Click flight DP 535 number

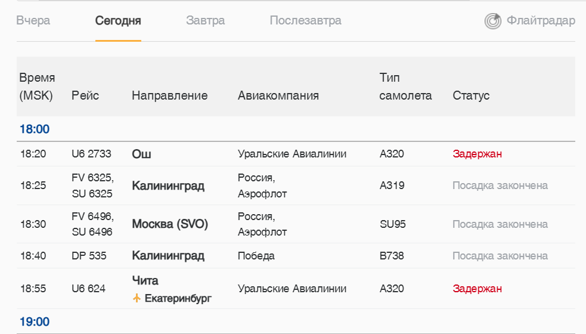pyautogui.click(x=89, y=256)
